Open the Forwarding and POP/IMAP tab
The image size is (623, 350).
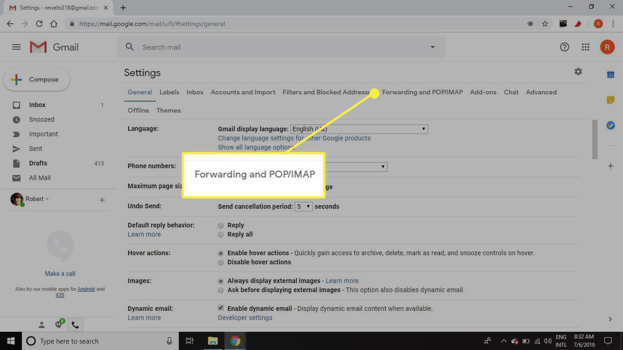point(422,92)
